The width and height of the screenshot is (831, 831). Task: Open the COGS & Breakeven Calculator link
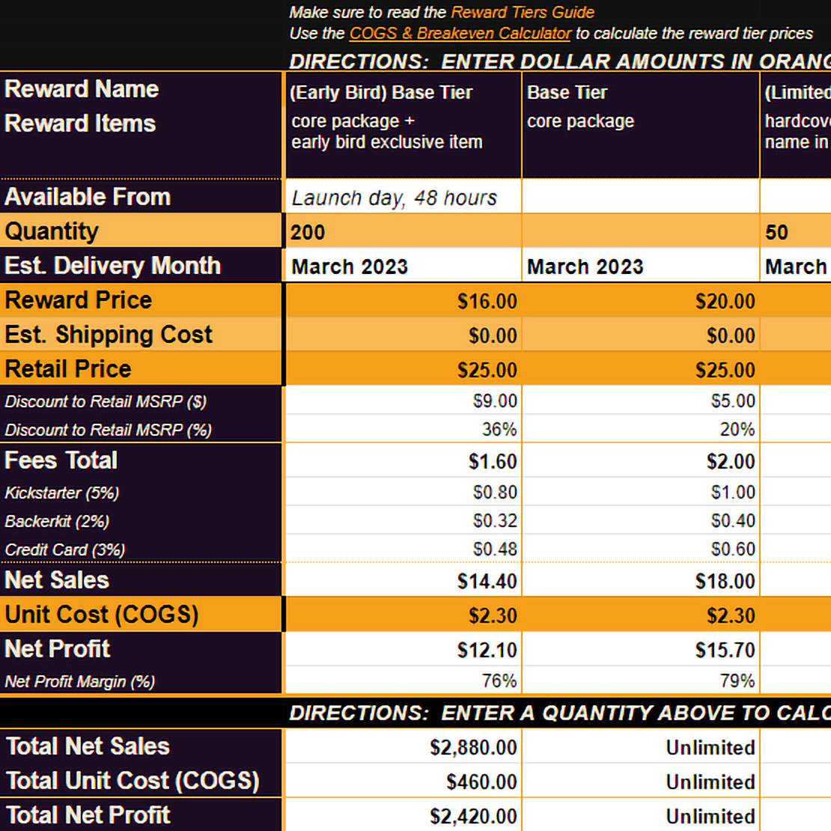(x=460, y=34)
